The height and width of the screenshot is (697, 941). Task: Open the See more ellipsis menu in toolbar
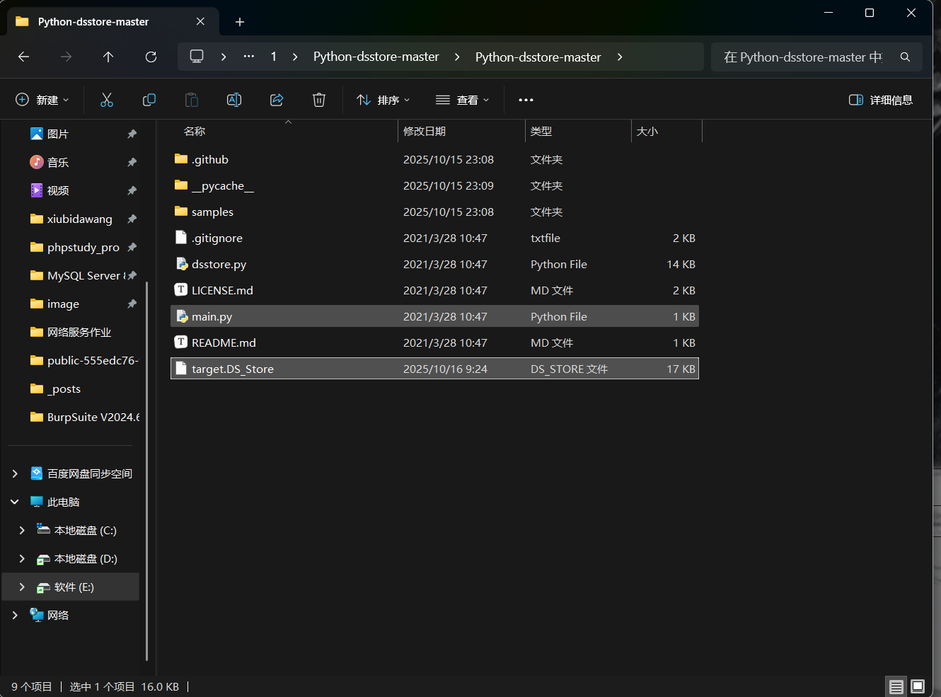click(526, 100)
